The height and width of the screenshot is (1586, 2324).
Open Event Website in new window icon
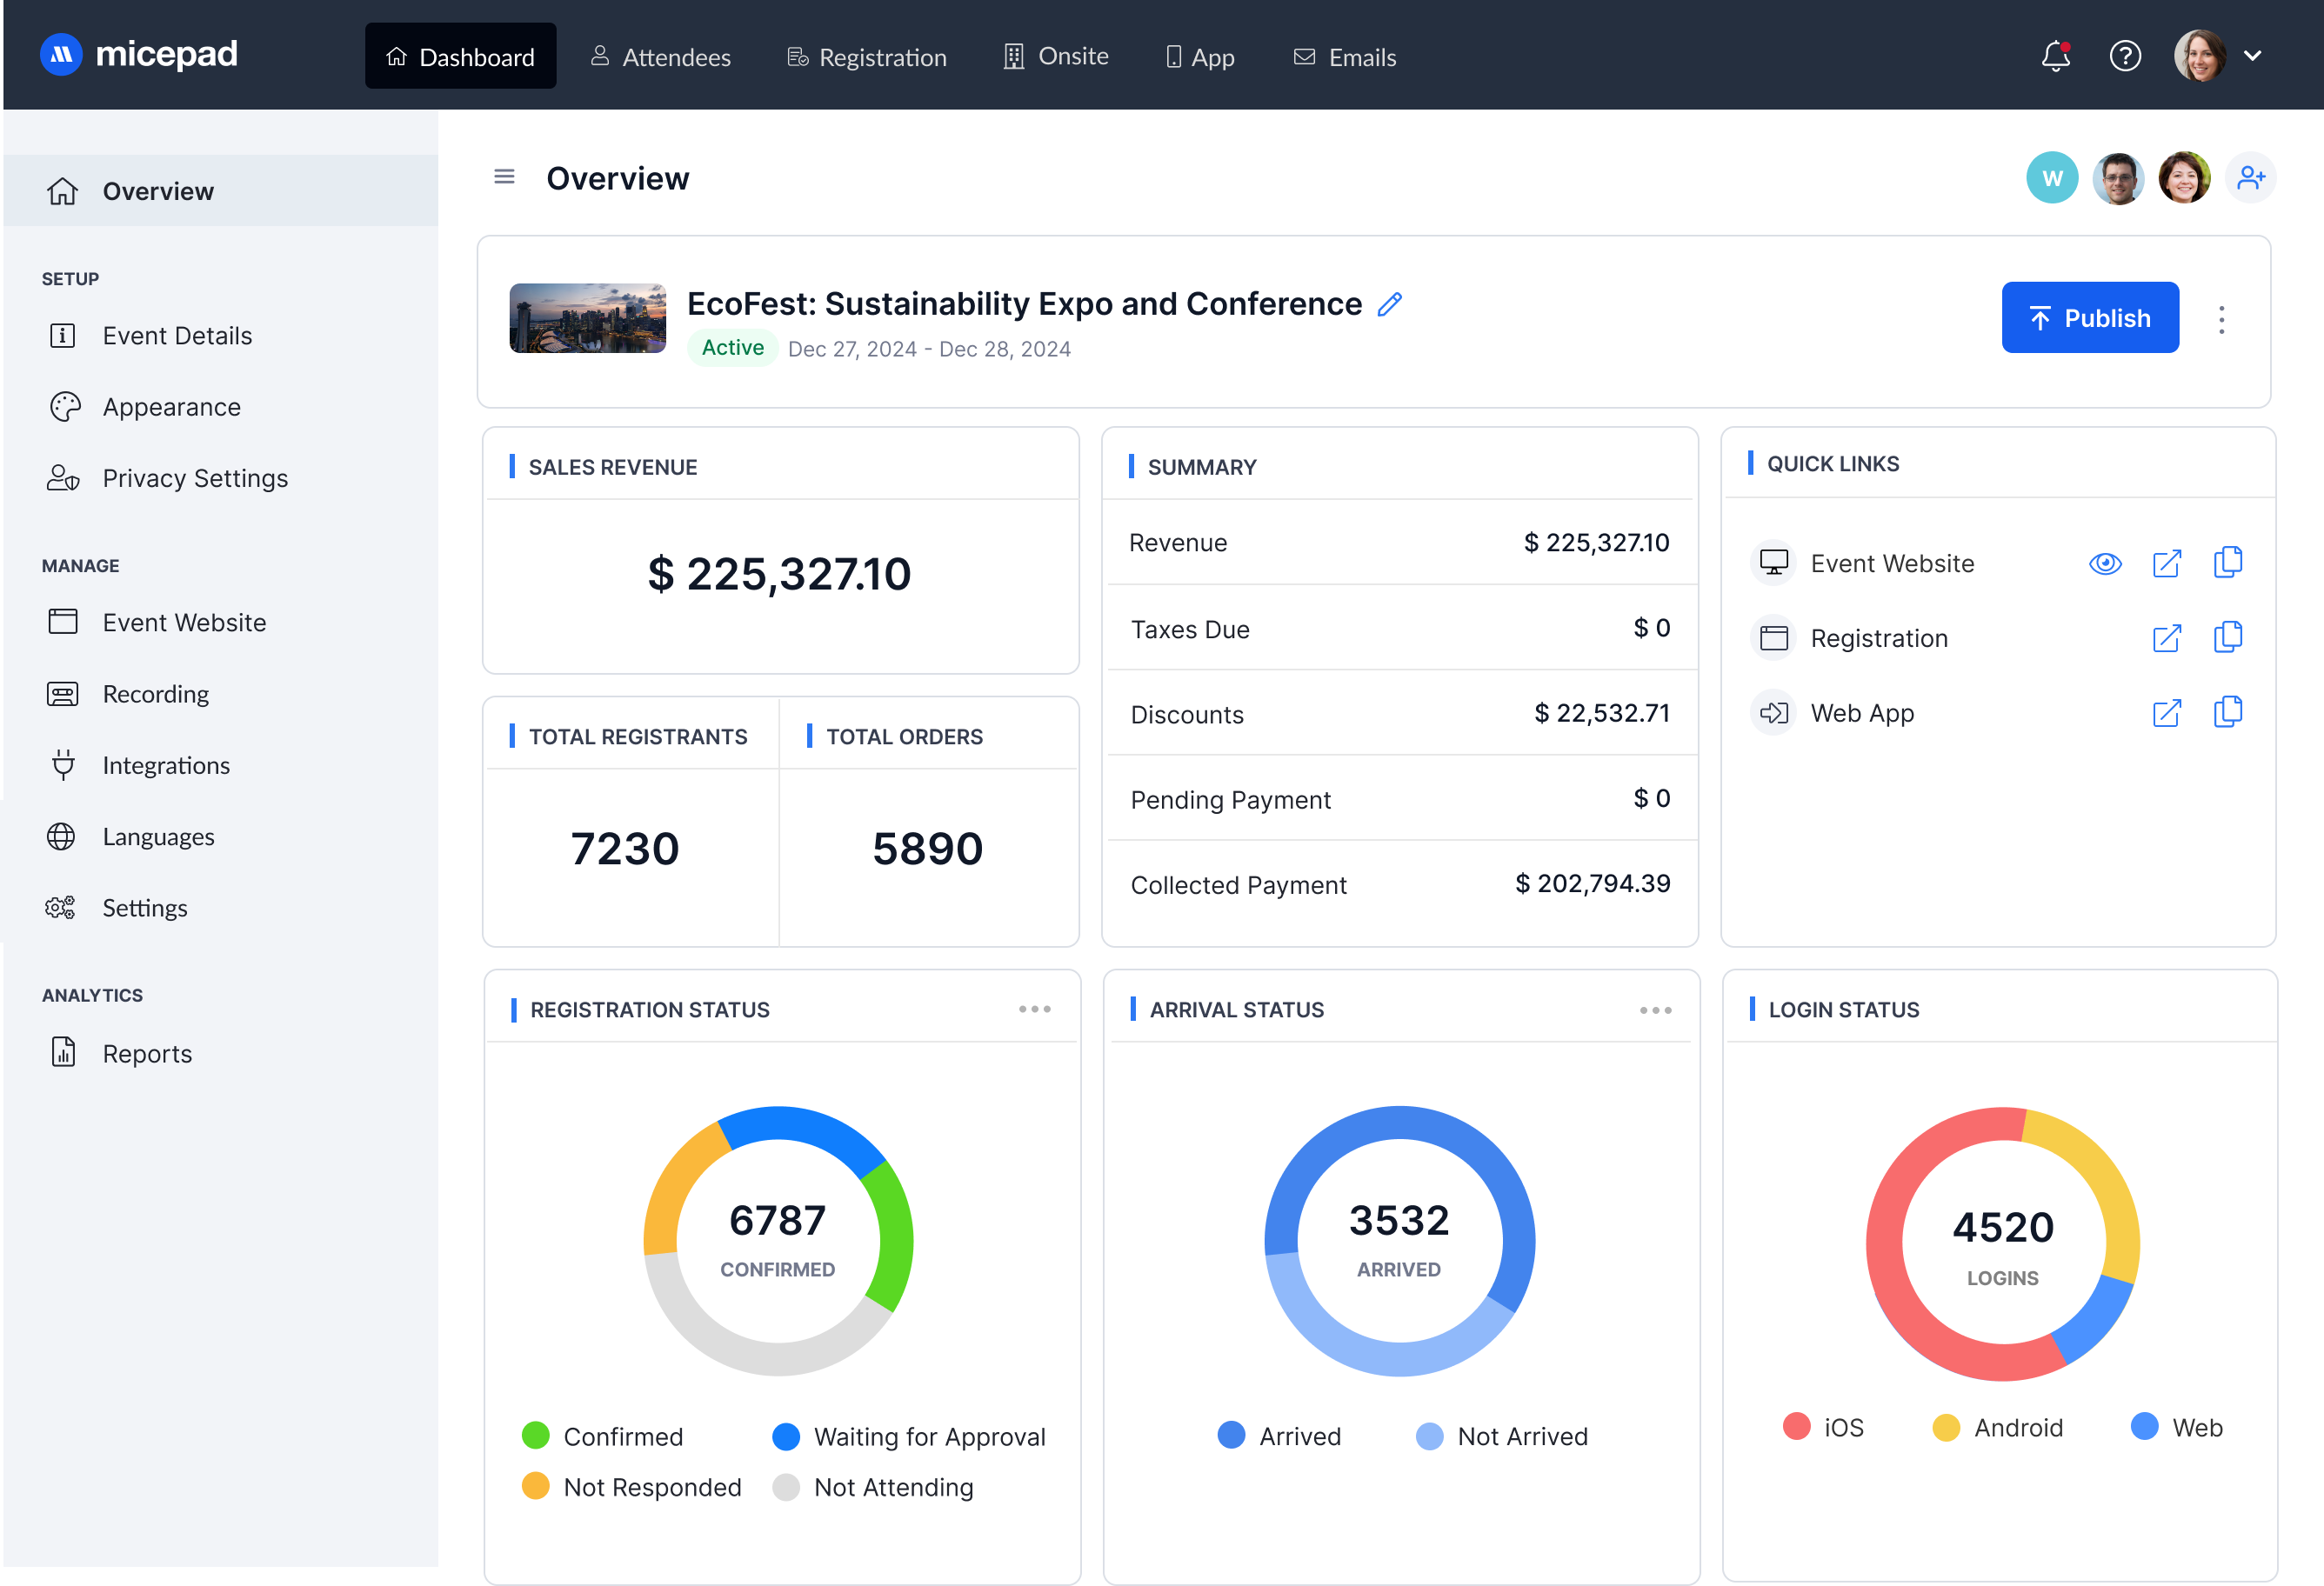click(2166, 564)
